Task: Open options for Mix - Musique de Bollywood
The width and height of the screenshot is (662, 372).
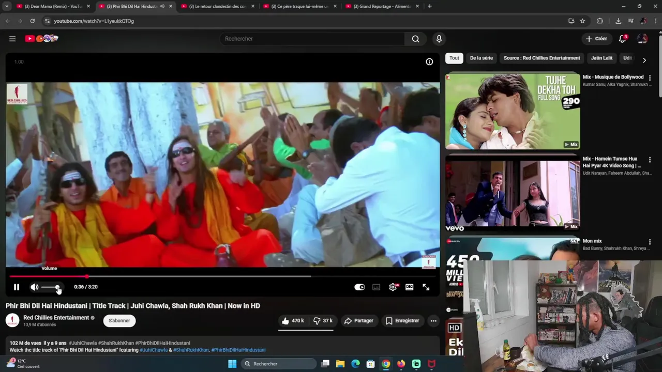Action: pos(650,78)
